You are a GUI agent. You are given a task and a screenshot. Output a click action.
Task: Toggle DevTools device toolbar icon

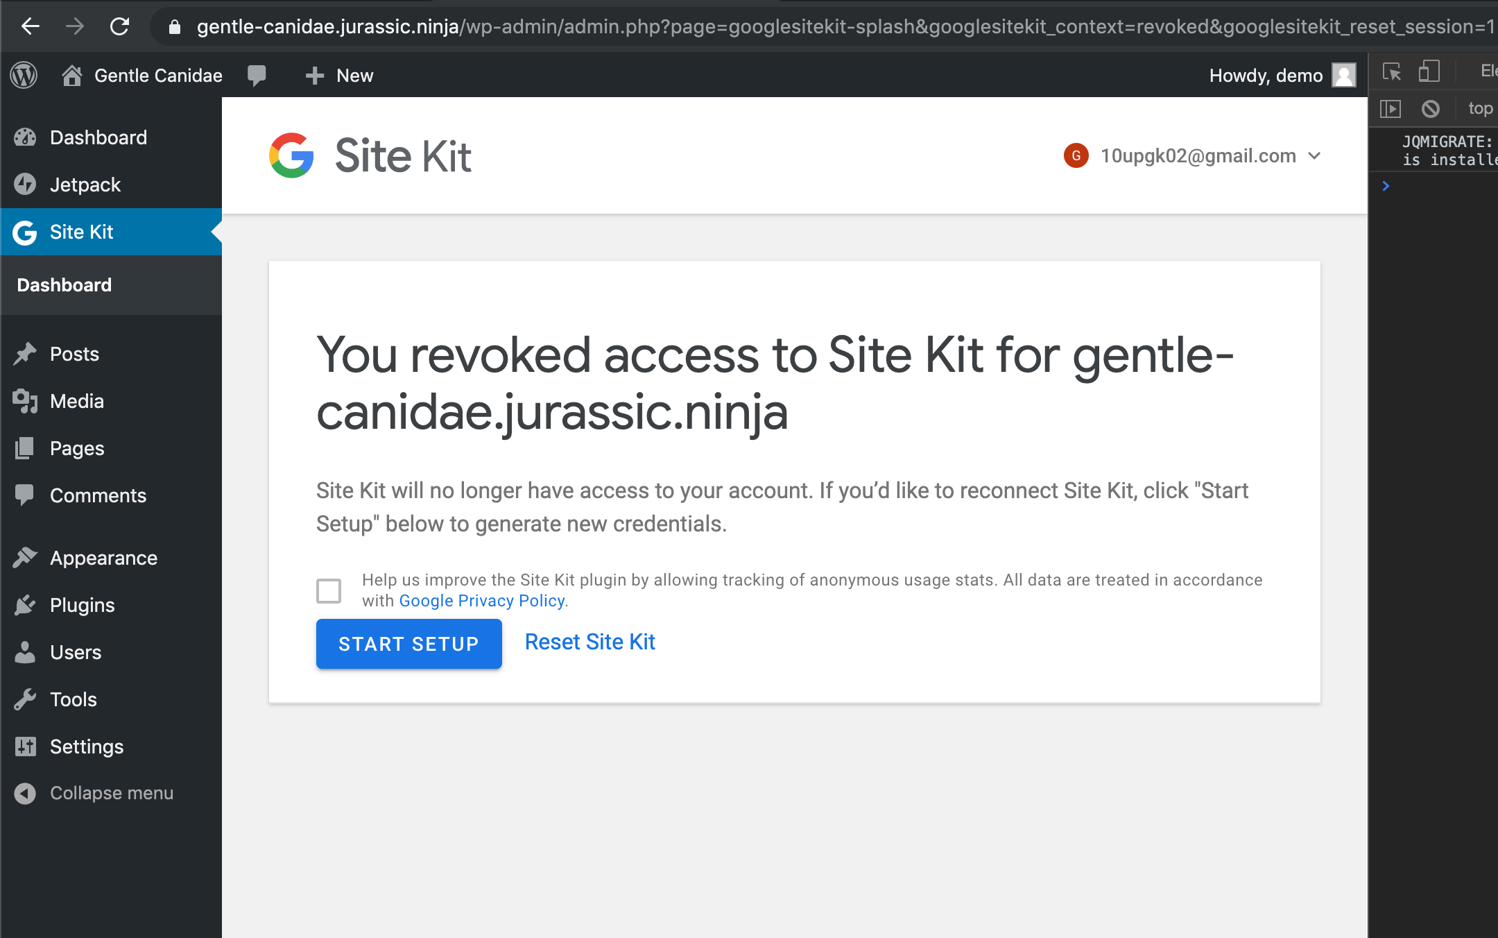coord(1429,71)
